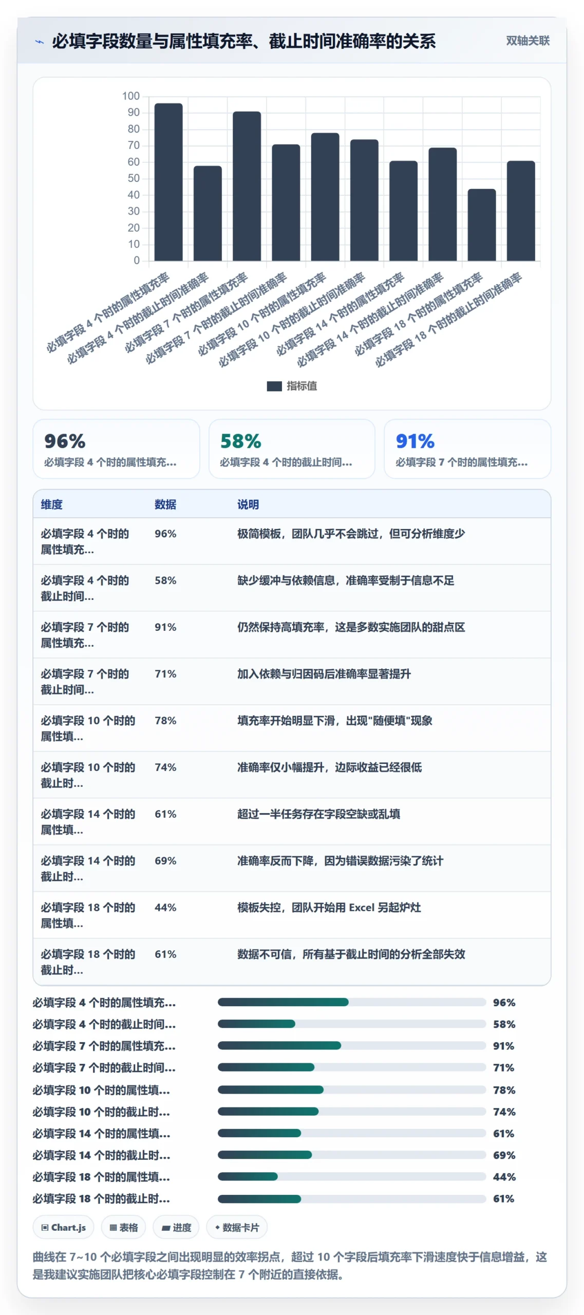The height and width of the screenshot is (1315, 584).
Task: Click the shortest chart bar valued 44
Action: click(x=482, y=225)
